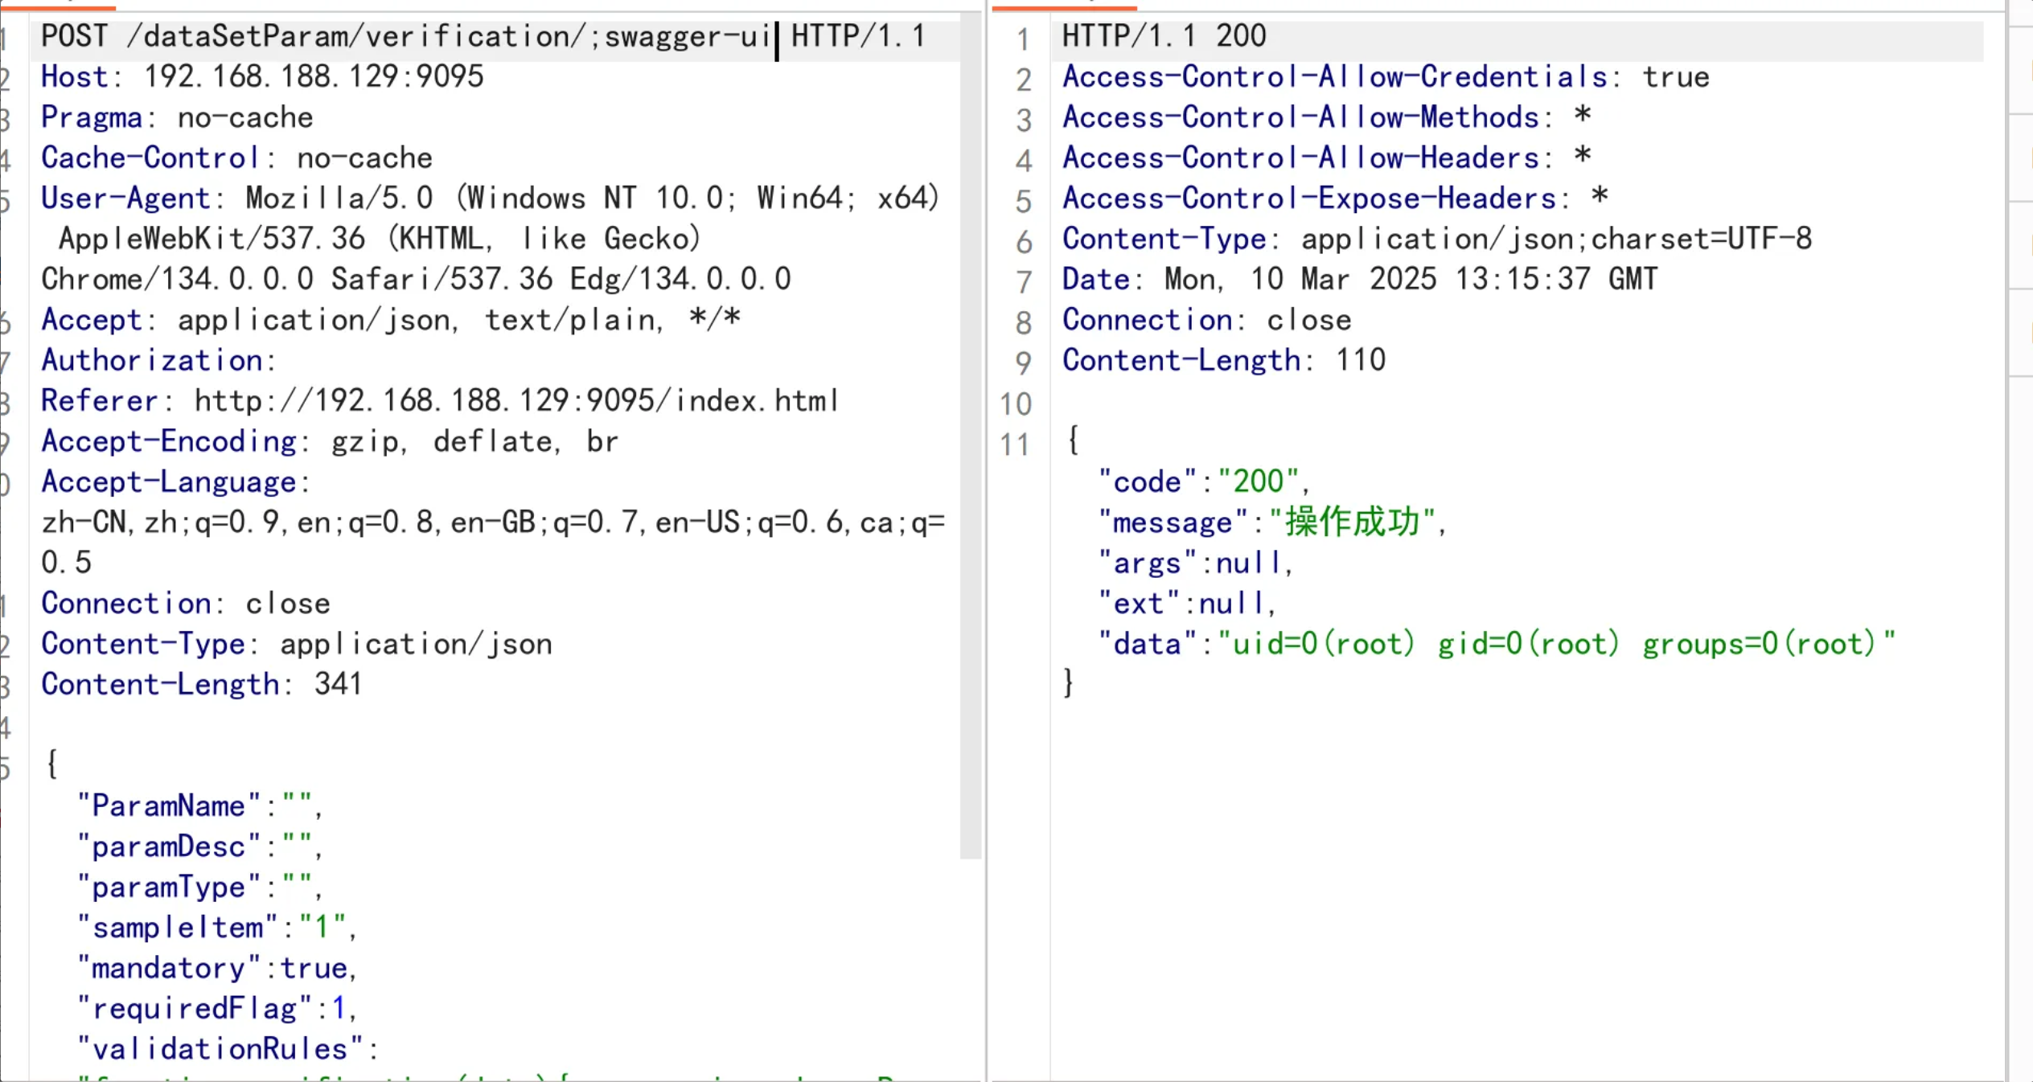Screen dimensions: 2033x1082
Task: Click response Content-Length 110 header
Action: [x=1223, y=361]
